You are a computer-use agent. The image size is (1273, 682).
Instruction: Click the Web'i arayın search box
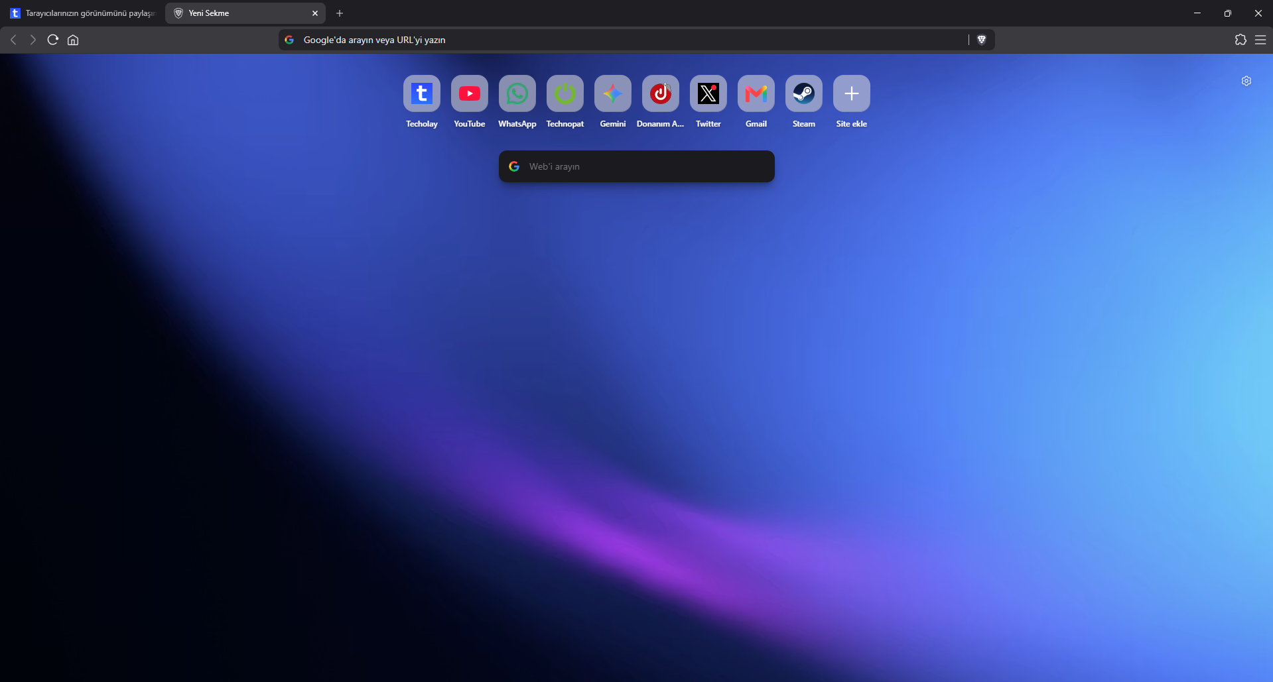[637, 166]
